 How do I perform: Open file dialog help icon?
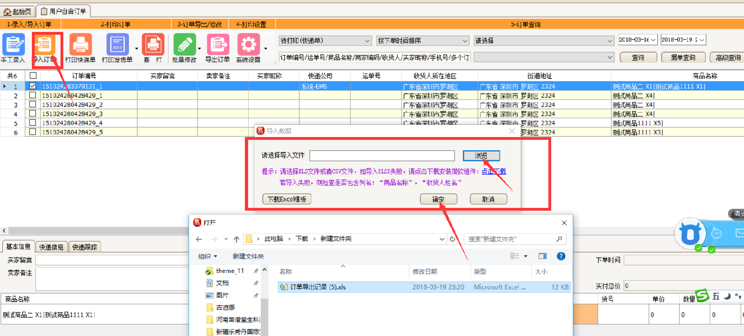(561, 256)
